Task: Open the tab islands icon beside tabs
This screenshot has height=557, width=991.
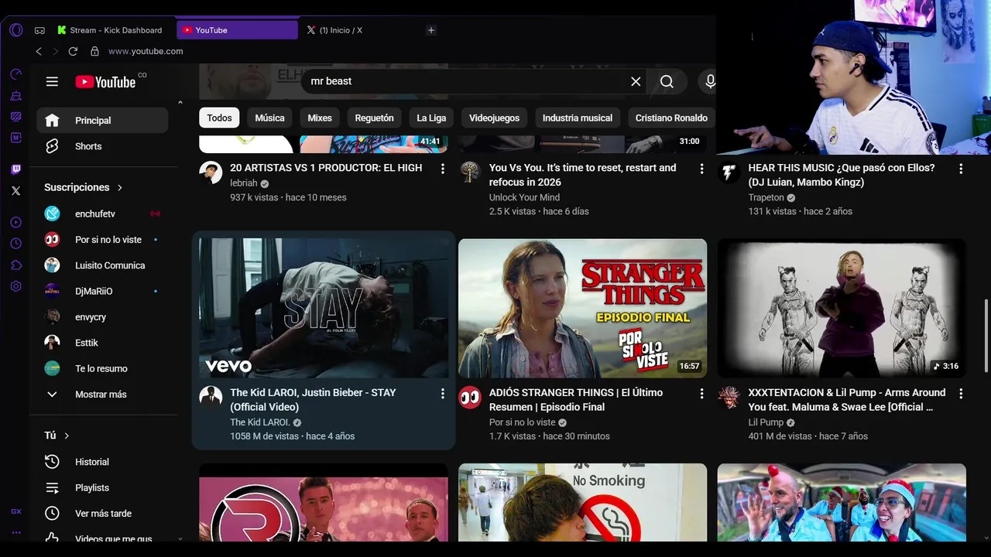Action: click(39, 30)
